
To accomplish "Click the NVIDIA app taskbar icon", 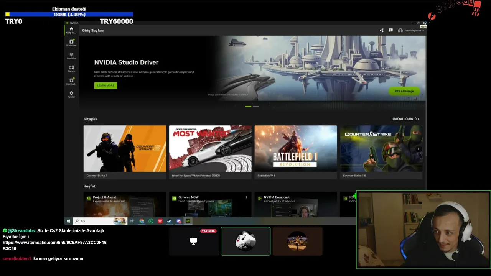I will (x=188, y=221).
